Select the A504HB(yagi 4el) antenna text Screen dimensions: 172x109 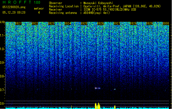pyautogui.click(x=97, y=13)
